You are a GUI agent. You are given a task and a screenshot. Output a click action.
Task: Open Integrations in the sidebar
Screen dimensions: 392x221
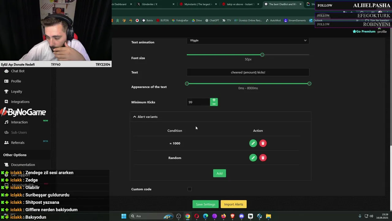(20, 102)
